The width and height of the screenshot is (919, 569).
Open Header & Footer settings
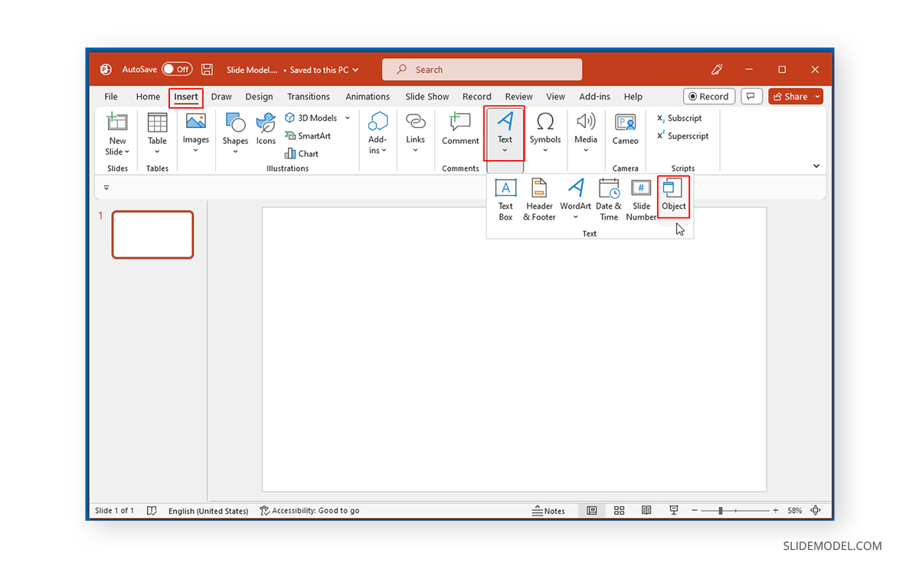(x=538, y=198)
